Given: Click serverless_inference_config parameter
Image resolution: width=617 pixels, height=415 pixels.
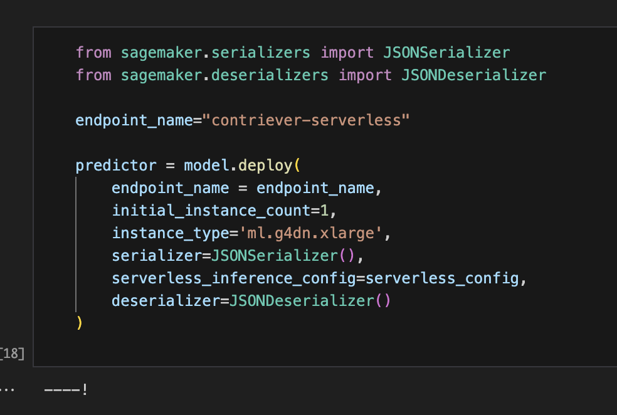Looking at the screenshot, I should pyautogui.click(x=234, y=278).
